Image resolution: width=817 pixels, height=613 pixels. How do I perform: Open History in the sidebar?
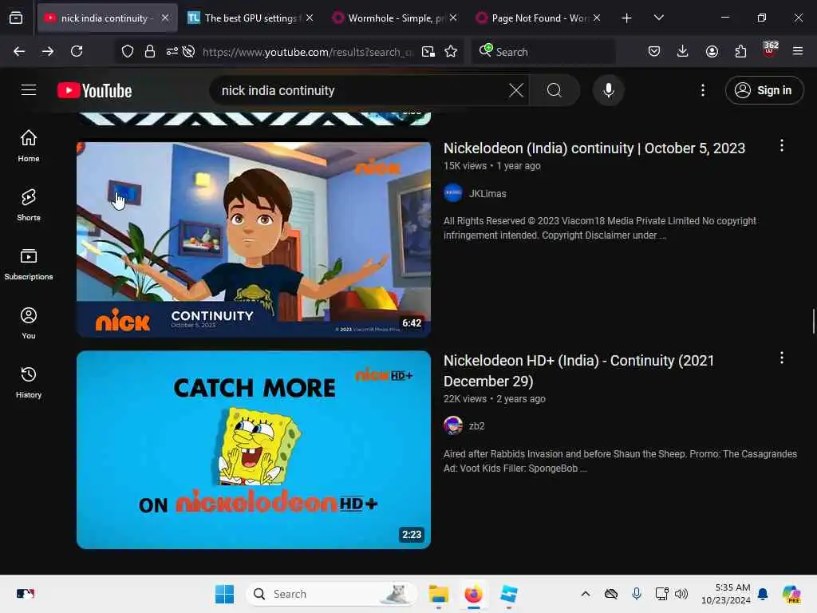click(x=29, y=382)
